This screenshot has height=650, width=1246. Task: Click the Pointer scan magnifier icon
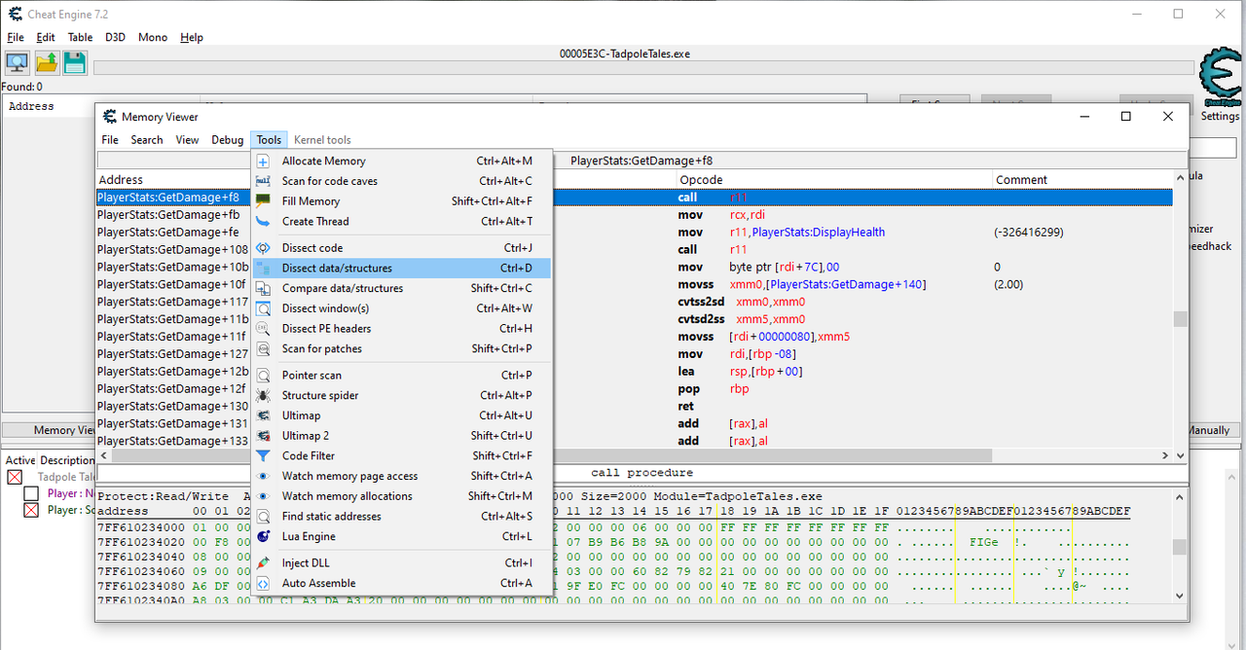263,376
